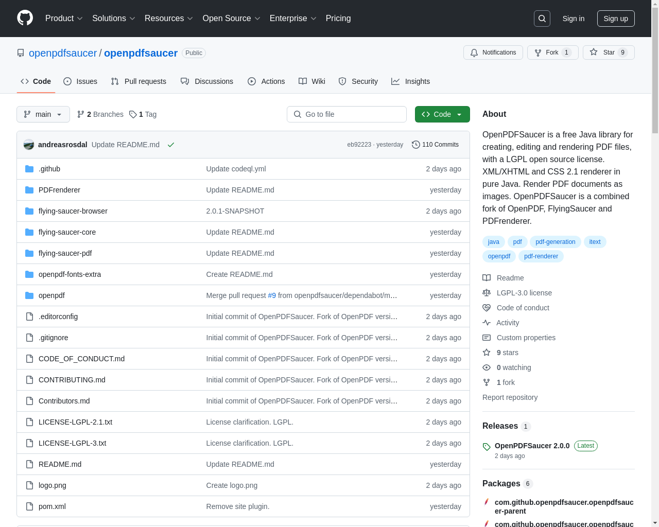Screen dimensions: 659x527
Task: Focus the Go to file search field
Action: click(x=346, y=114)
